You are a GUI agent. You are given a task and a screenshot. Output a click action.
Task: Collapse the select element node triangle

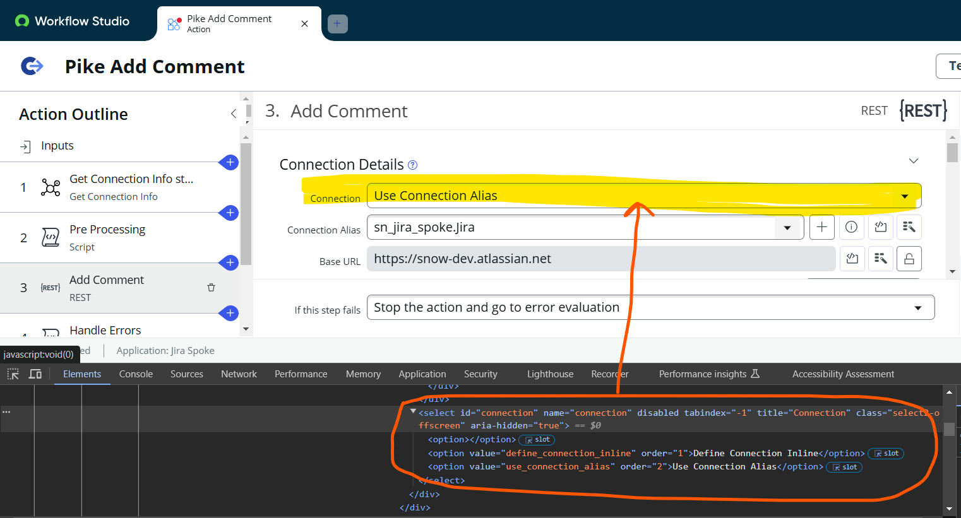413,411
